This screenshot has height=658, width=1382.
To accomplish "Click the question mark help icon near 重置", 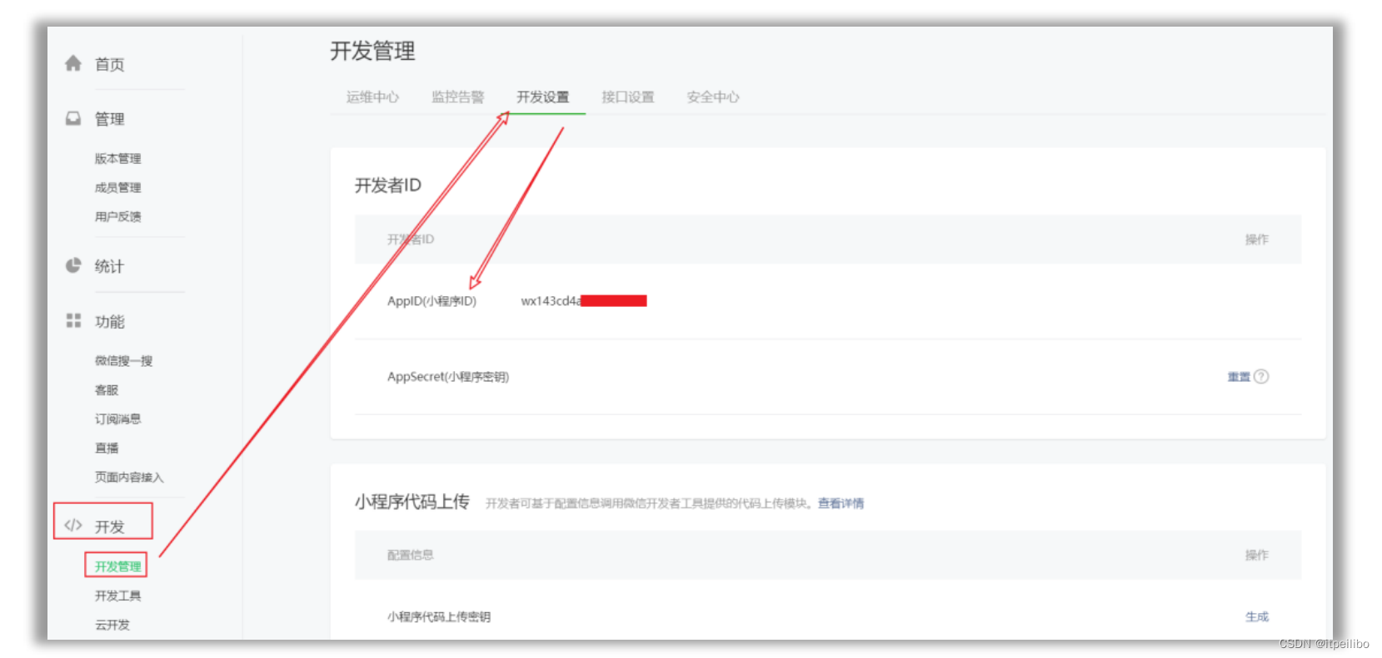I will coord(1261,376).
